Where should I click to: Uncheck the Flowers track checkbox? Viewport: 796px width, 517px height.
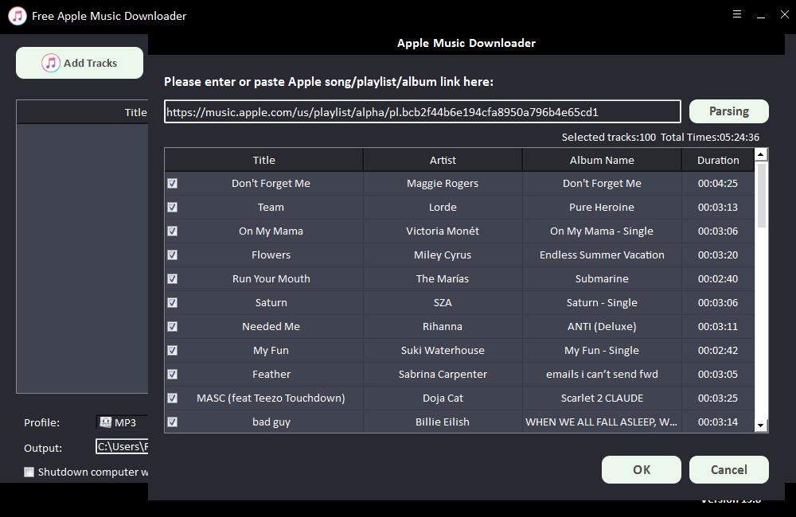click(173, 255)
